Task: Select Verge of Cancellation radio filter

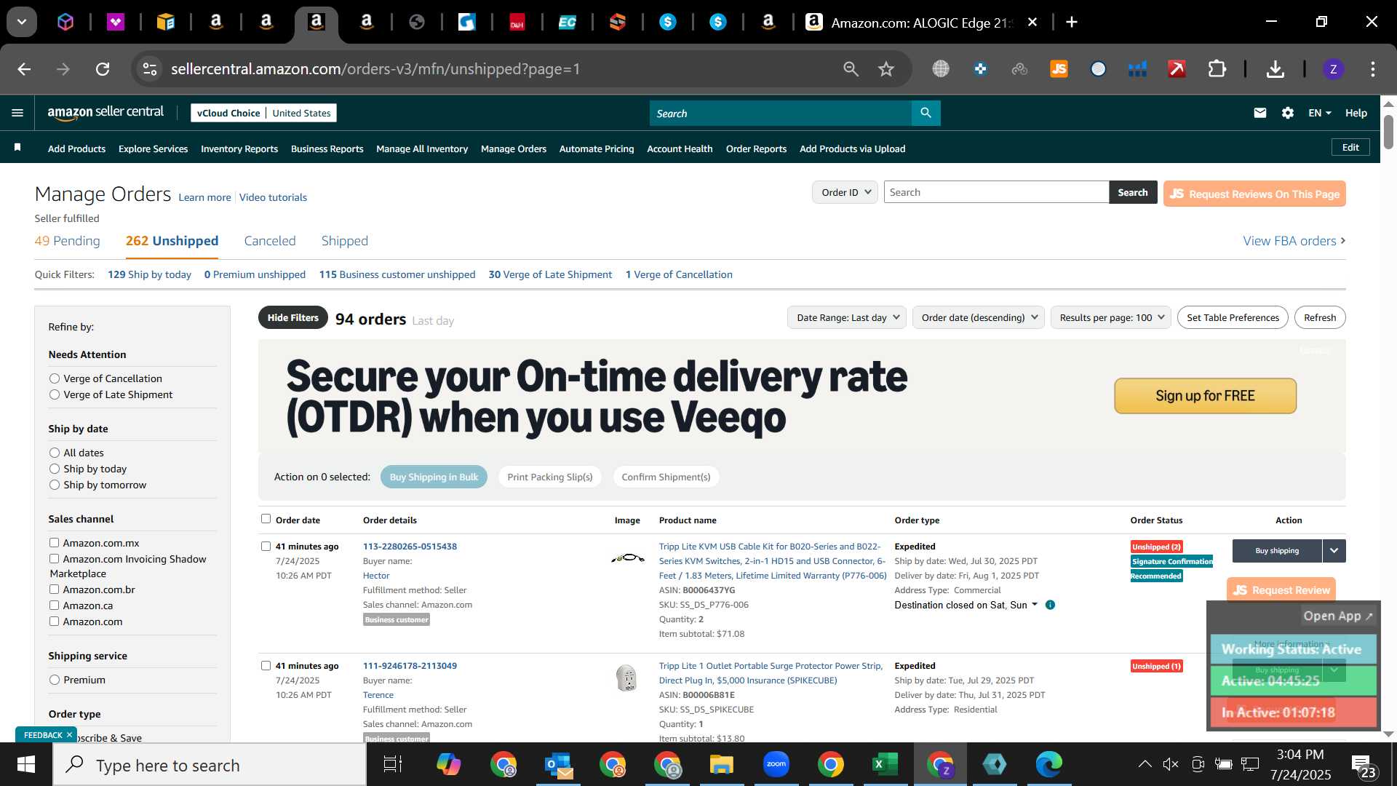Action: (x=55, y=378)
